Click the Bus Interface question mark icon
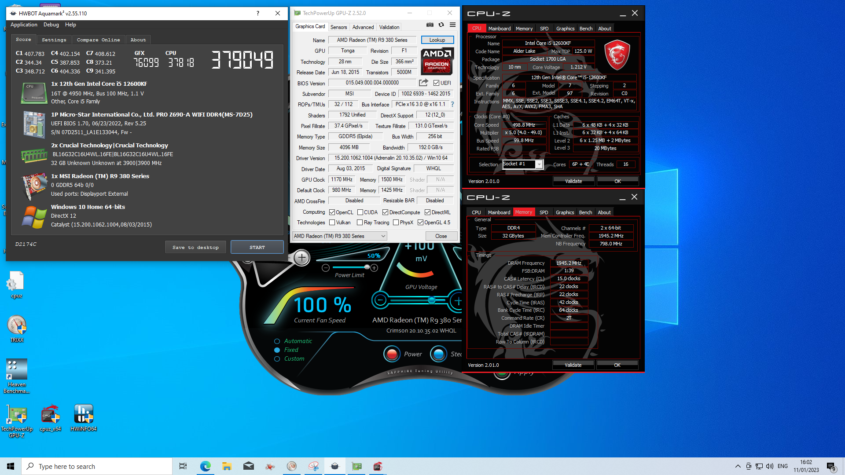The image size is (845, 475). (452, 105)
